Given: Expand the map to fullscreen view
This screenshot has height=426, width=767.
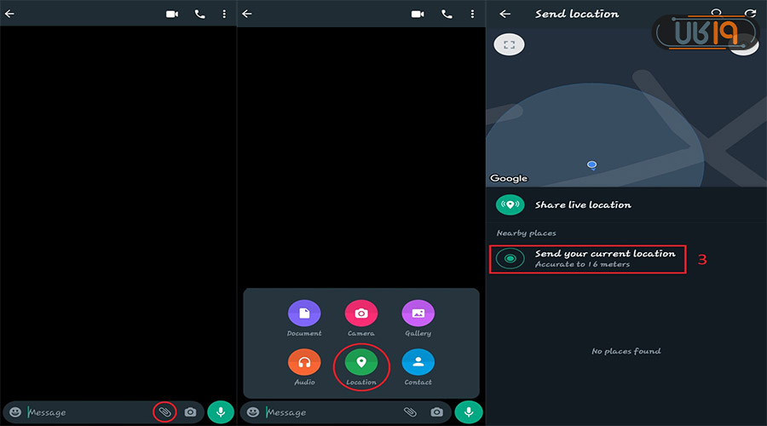Looking at the screenshot, I should coord(509,45).
